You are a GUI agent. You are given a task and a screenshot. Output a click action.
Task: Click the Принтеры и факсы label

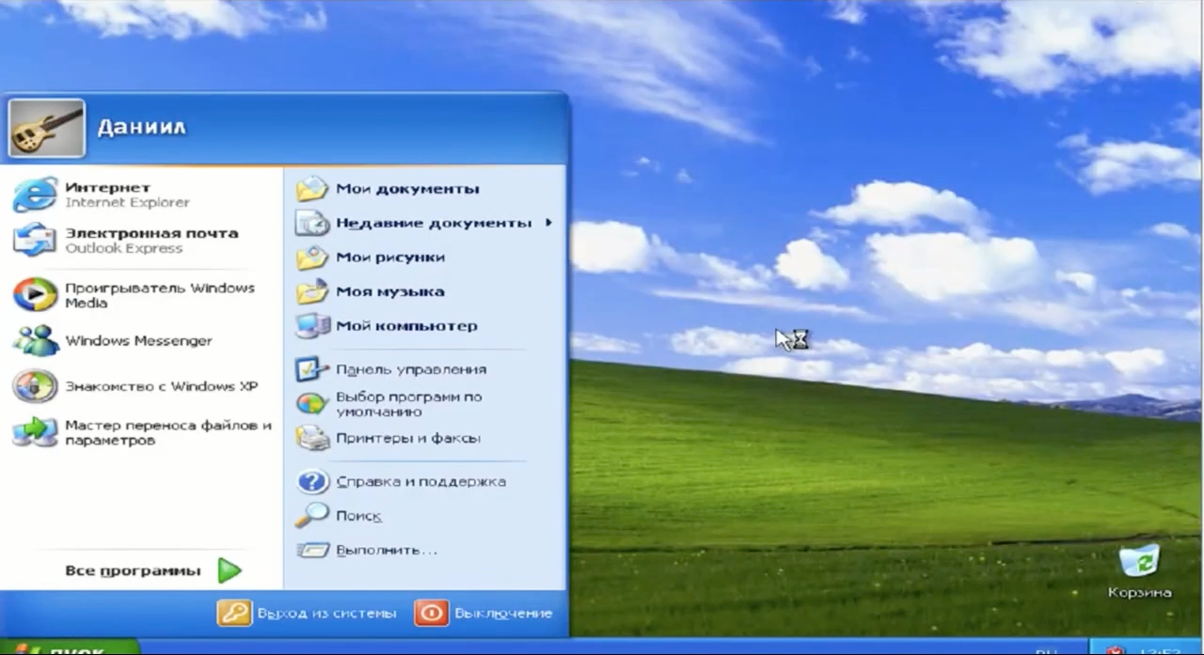[x=408, y=439]
